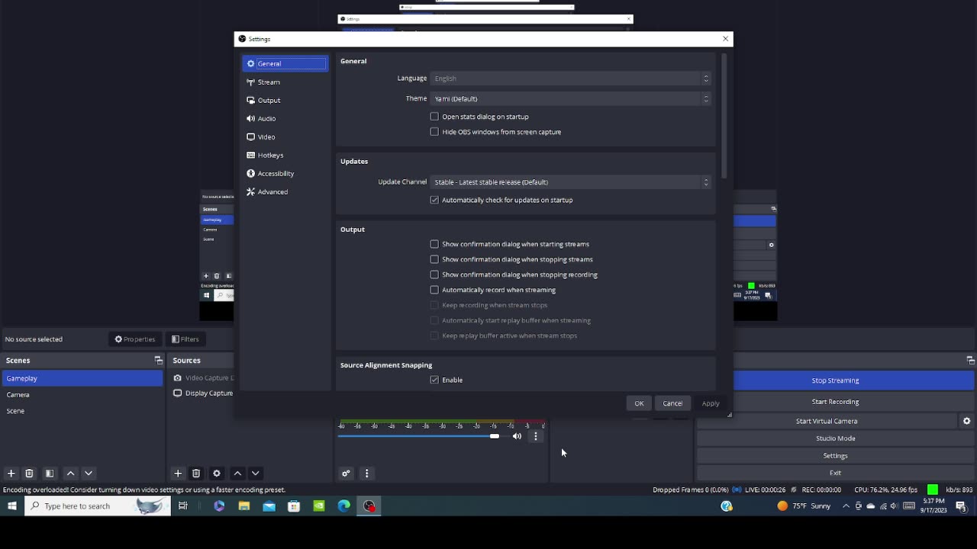
Task: Open scene filters icon in Scenes toolbar
Action: pyautogui.click(x=50, y=474)
